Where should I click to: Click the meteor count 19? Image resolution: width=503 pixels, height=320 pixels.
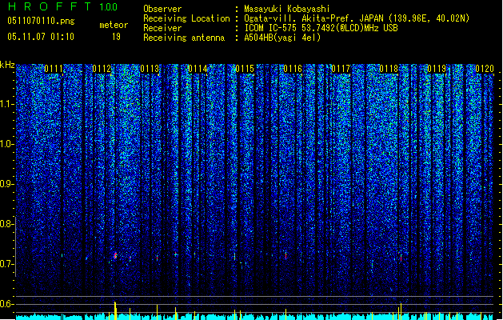(116, 37)
